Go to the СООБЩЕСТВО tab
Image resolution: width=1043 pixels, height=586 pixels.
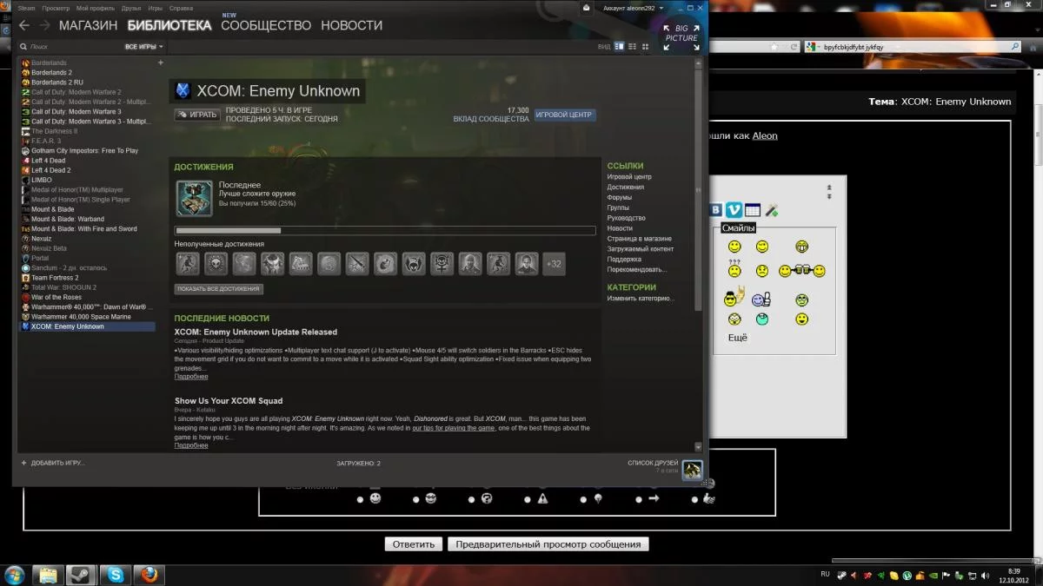point(266,25)
